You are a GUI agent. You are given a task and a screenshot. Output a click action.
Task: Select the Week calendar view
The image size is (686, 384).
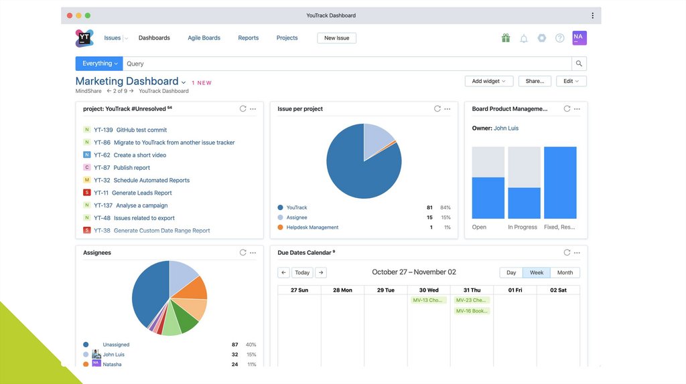(537, 272)
